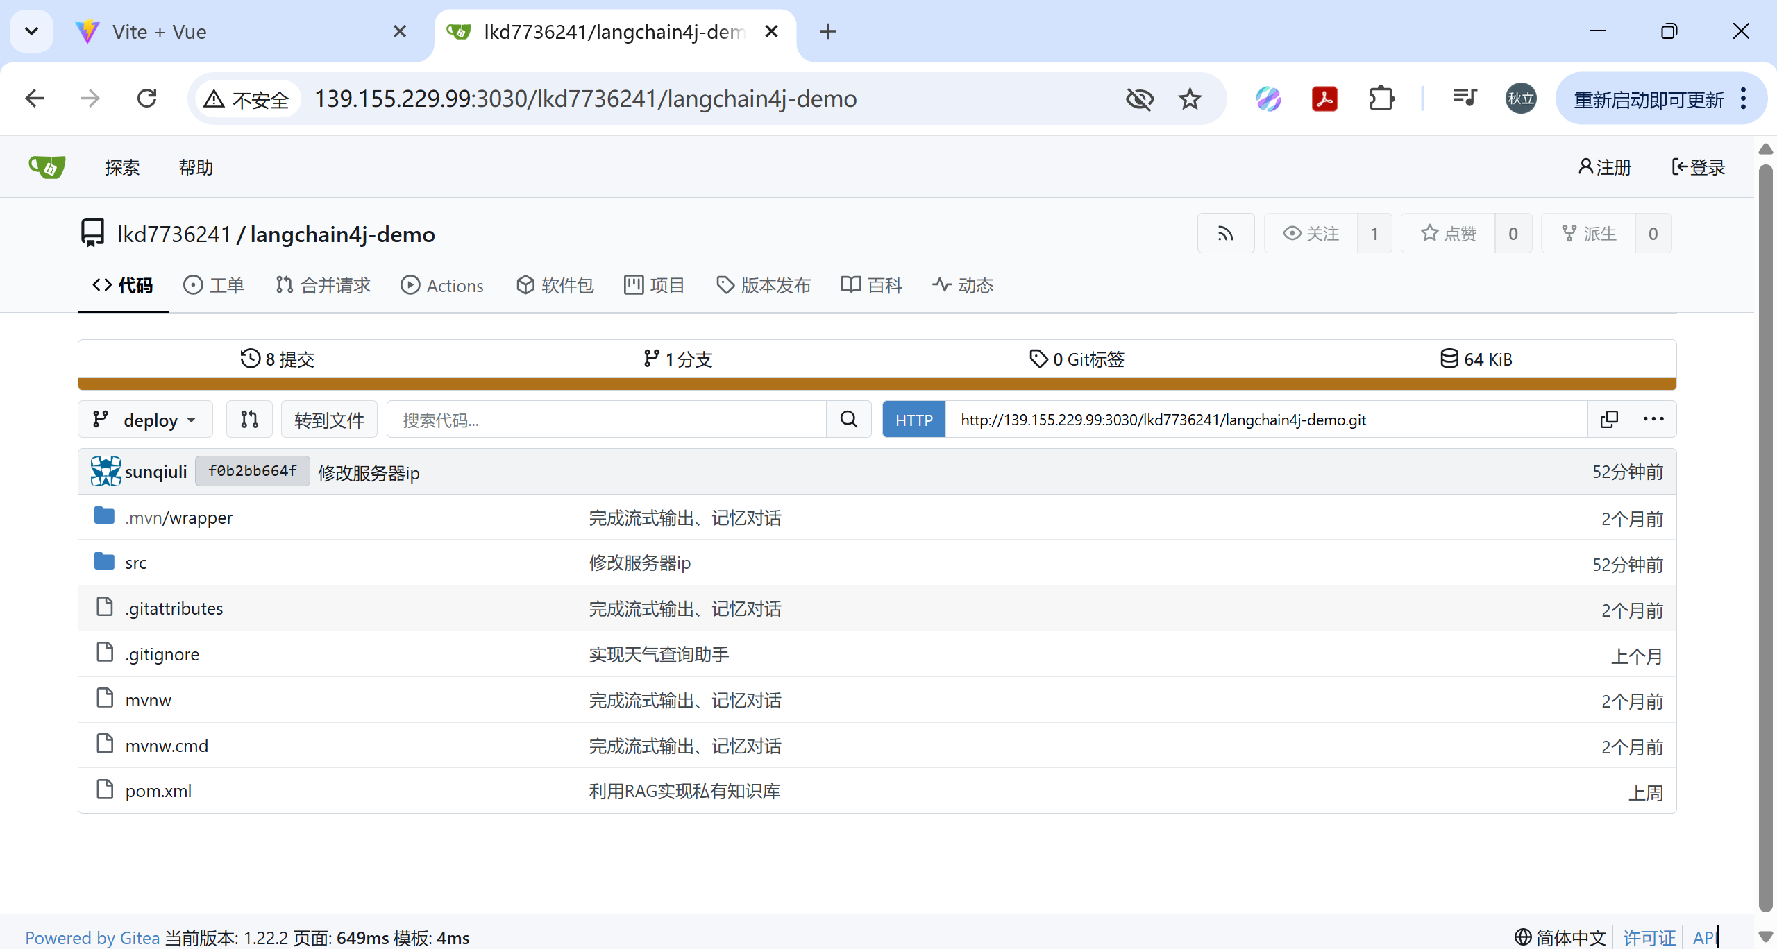Bookmark this page with star icon
1777x949 pixels.
pyautogui.click(x=1190, y=99)
